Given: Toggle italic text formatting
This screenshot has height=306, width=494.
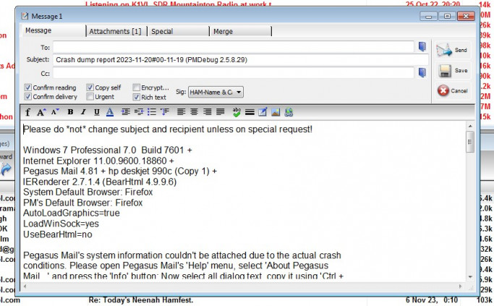Looking at the screenshot, I should point(83,112).
